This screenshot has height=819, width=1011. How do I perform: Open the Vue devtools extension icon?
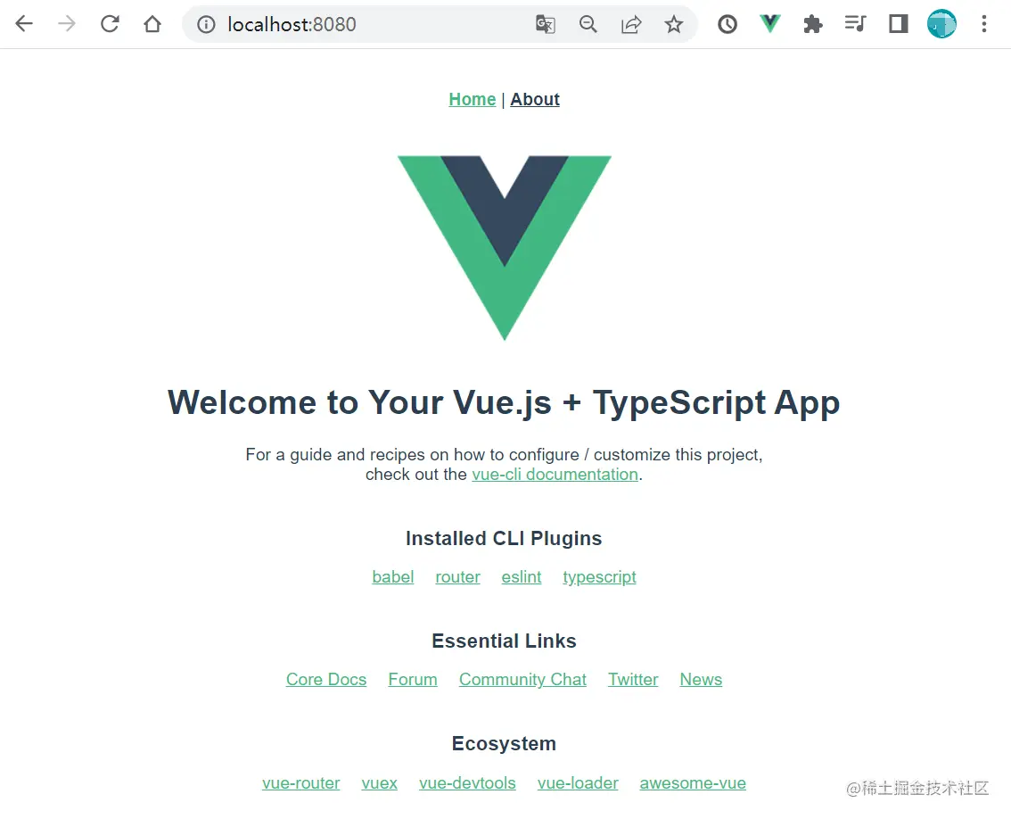[770, 24]
